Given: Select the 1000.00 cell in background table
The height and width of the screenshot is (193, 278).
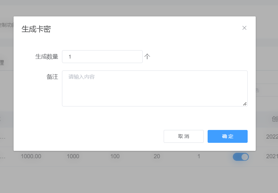Looking at the screenshot, I should coord(31,156).
